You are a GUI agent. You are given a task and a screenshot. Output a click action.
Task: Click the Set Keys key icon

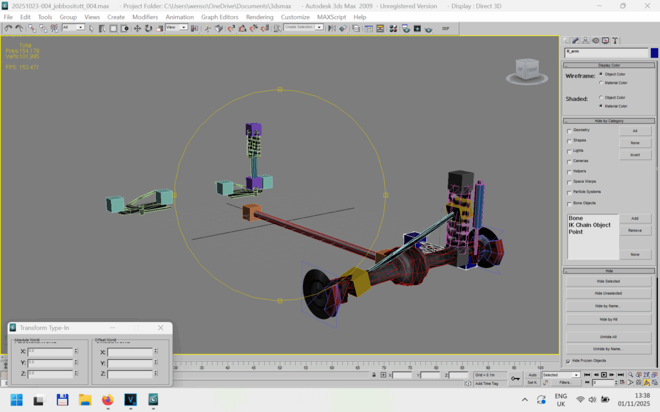pos(516,379)
